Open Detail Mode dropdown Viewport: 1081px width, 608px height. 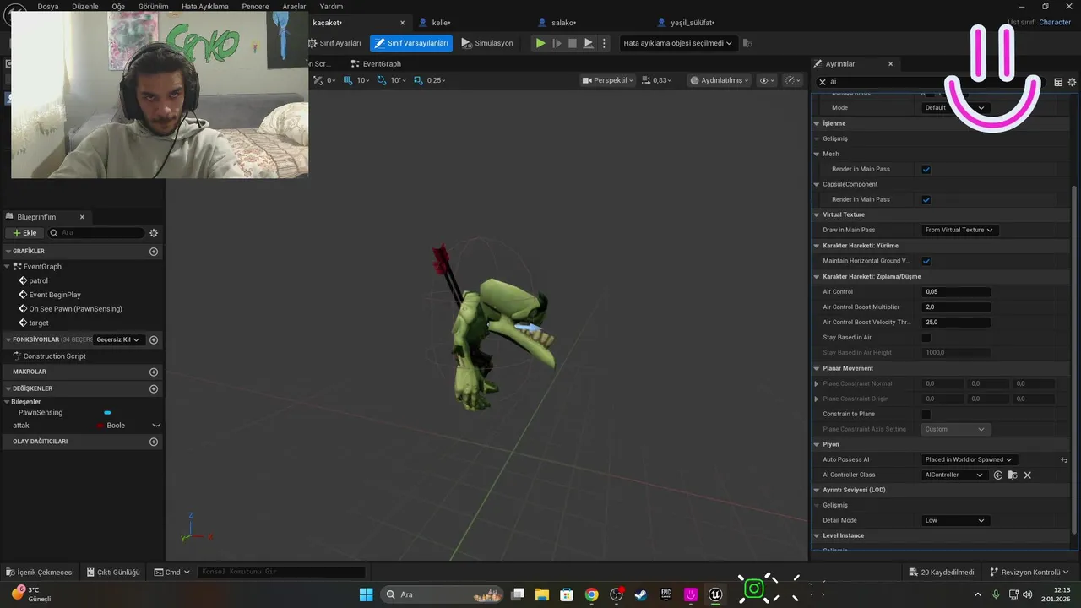[956, 520]
